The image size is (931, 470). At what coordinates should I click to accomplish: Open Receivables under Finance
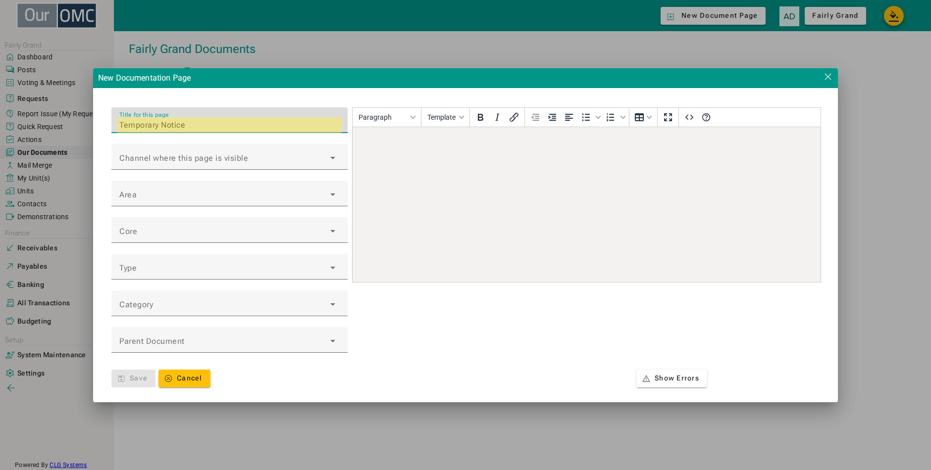click(x=37, y=248)
